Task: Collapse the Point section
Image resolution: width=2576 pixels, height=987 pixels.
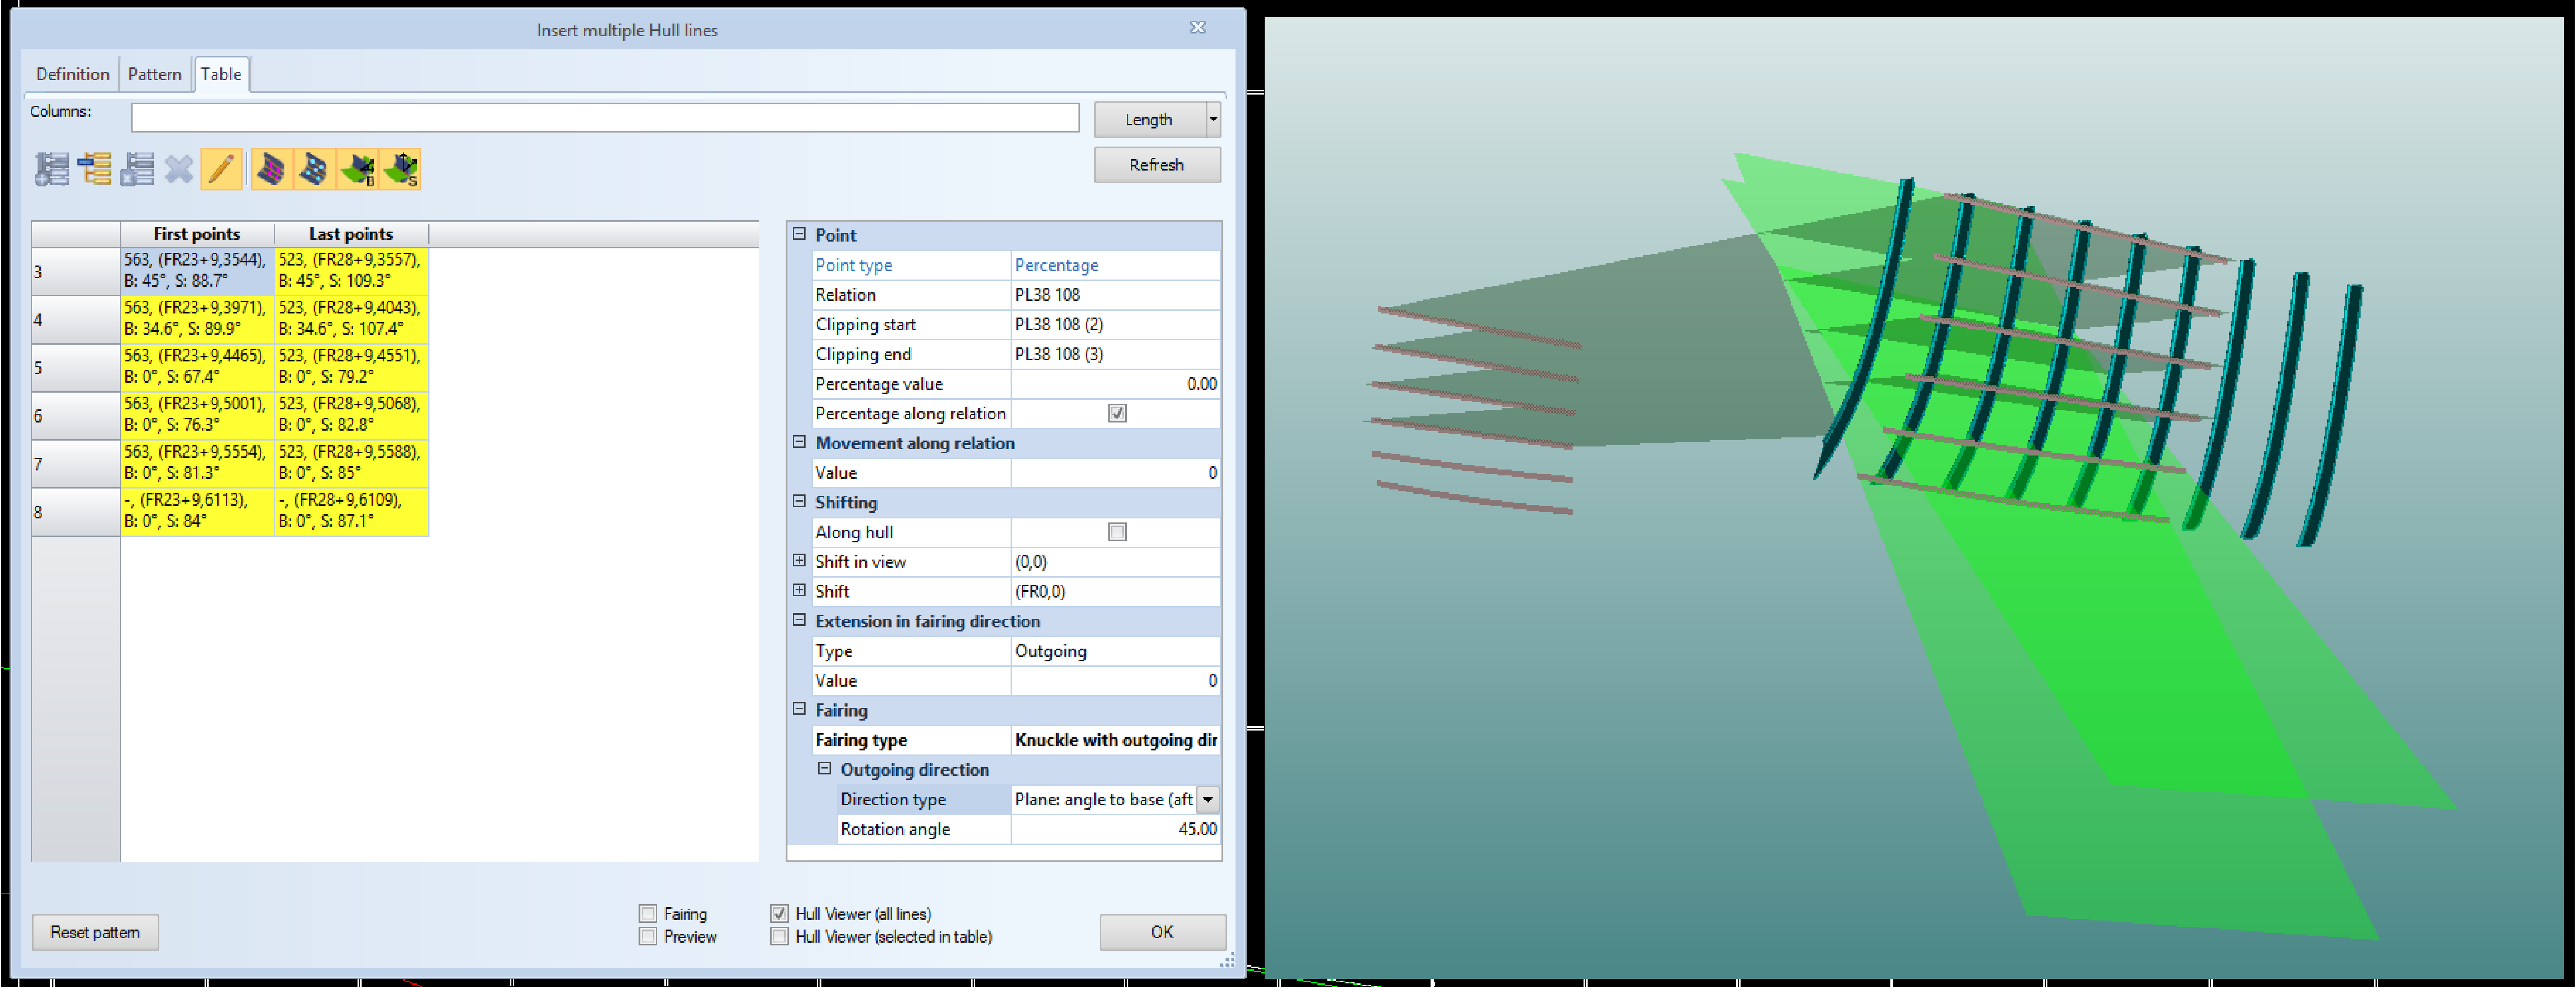Action: (x=799, y=234)
